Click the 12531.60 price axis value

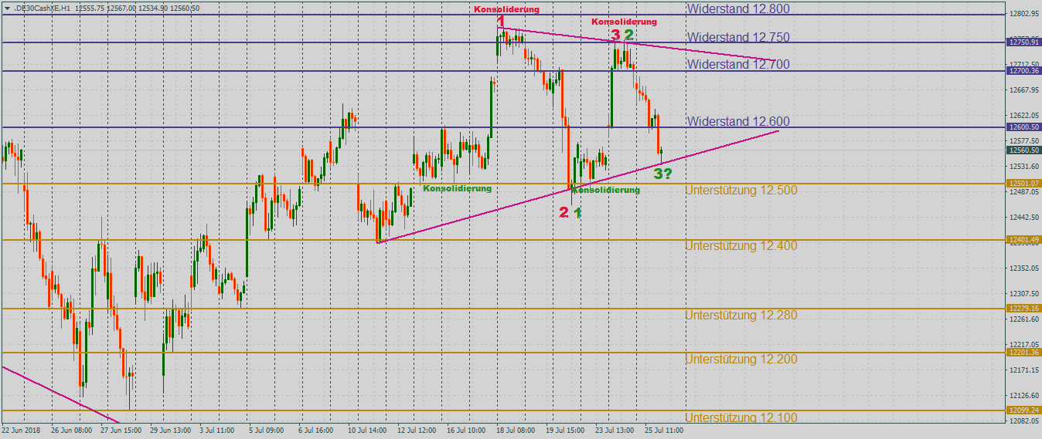pyautogui.click(x=1023, y=166)
